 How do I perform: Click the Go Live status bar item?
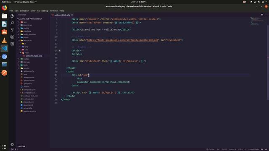pyautogui.click(x=210, y=149)
